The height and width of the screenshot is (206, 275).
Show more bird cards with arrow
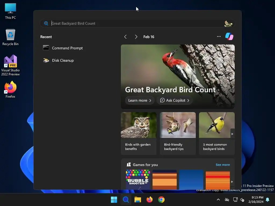click(x=232, y=134)
